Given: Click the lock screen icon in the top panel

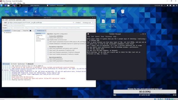Looking at the screenshot, I should (x=174, y=6).
